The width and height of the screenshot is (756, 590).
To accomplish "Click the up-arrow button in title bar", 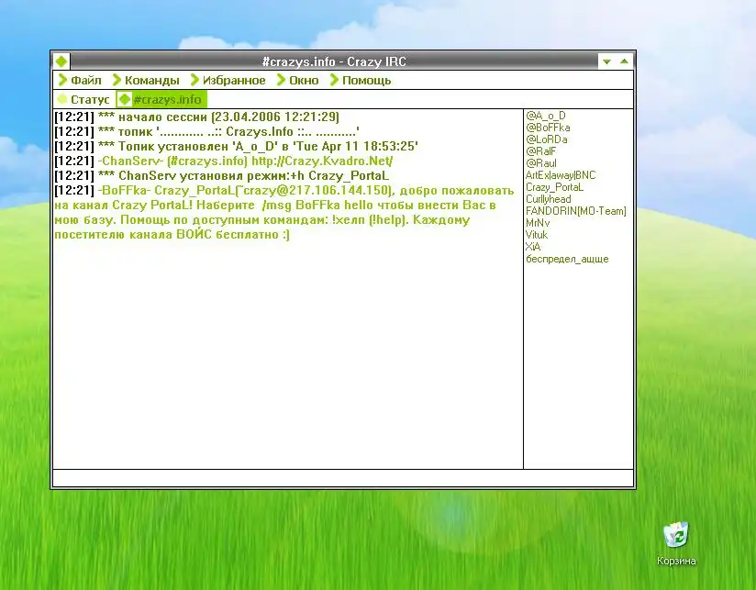I will pyautogui.click(x=625, y=61).
